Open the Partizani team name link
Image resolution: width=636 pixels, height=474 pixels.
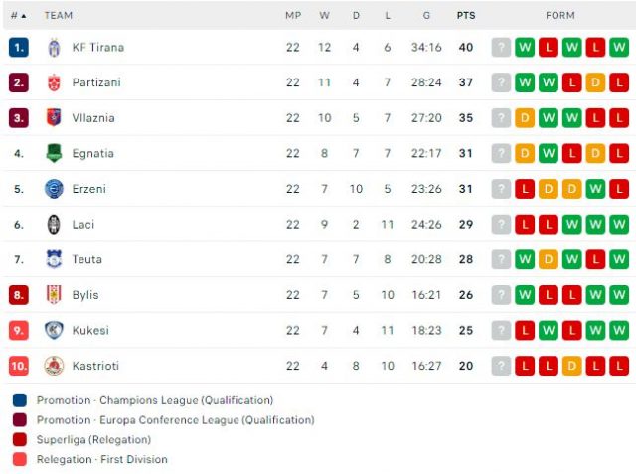coord(95,82)
